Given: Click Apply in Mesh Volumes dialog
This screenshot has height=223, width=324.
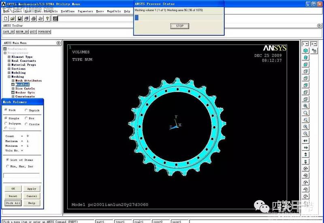Looking at the screenshot, I should [32, 189].
